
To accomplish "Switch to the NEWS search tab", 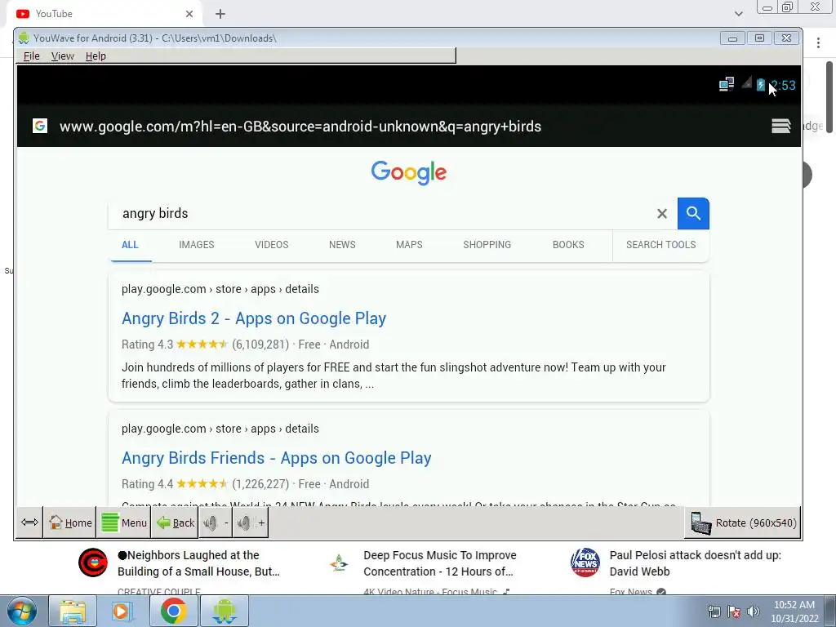I will coord(342,245).
